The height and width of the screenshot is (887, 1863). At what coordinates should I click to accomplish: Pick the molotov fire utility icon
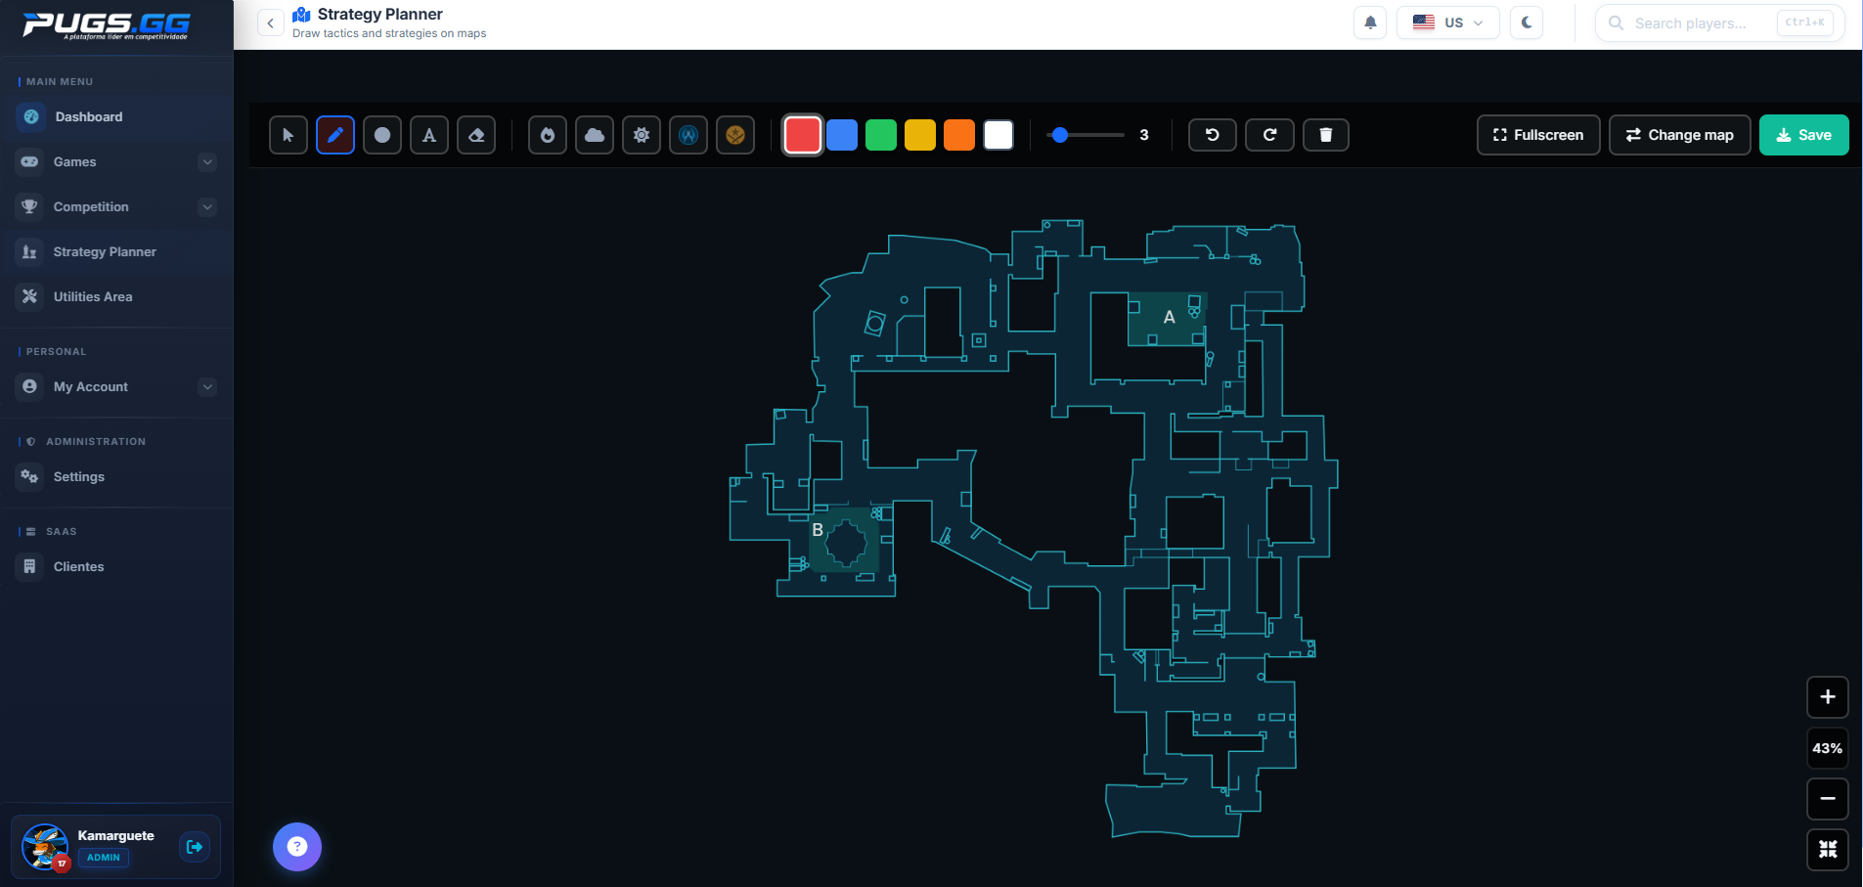click(x=548, y=135)
